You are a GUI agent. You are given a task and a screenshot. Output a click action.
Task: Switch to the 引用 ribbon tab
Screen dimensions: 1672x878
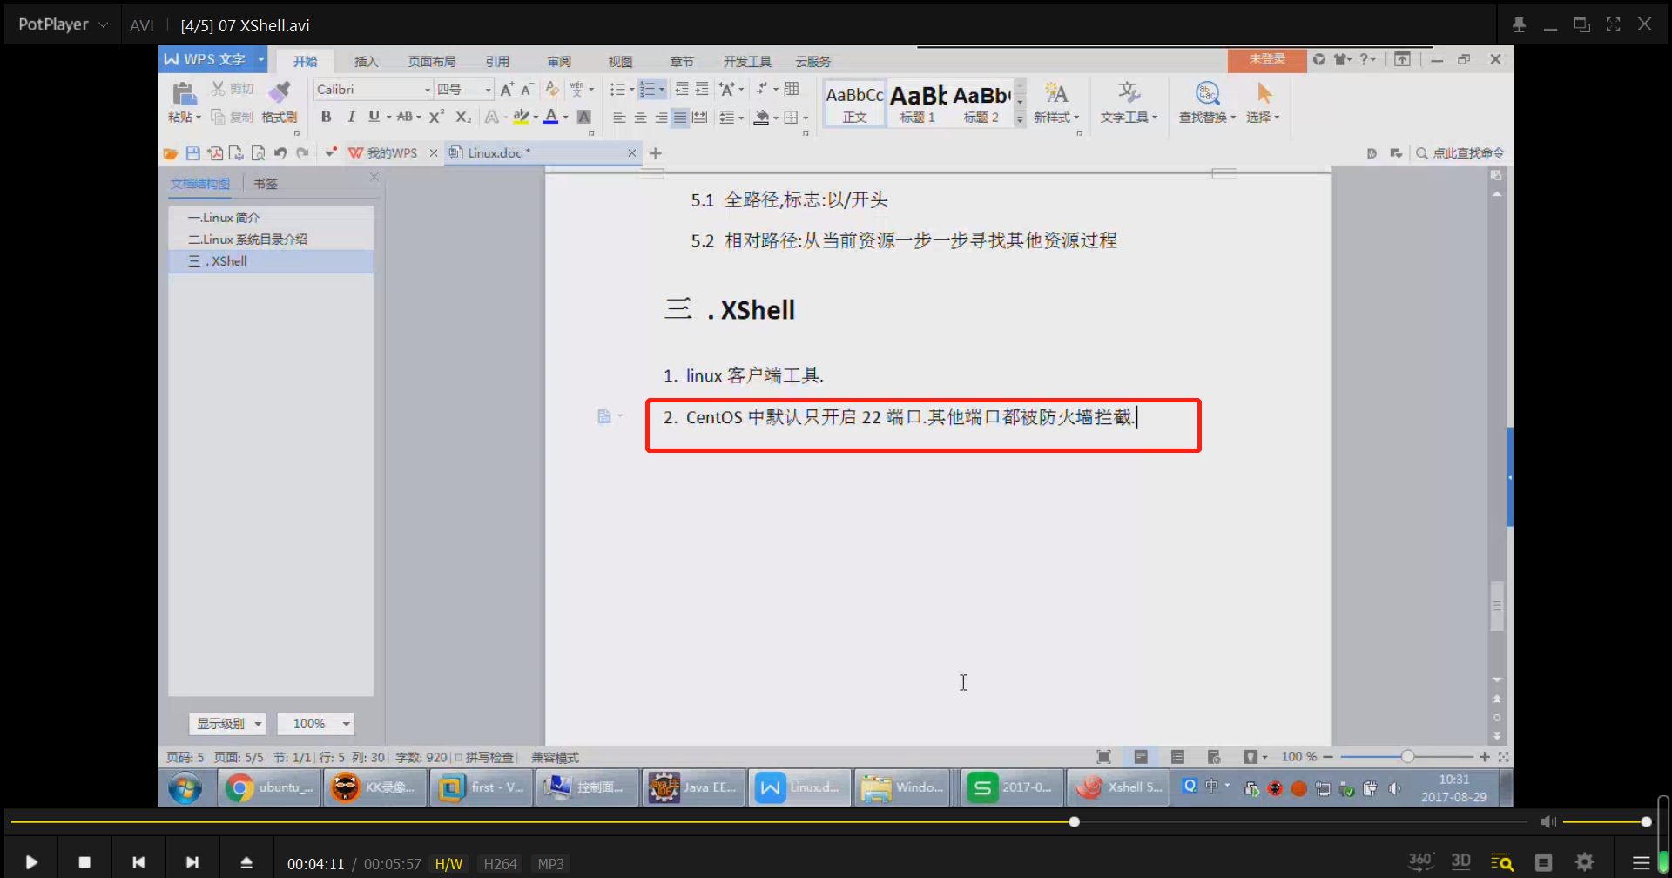497,62
